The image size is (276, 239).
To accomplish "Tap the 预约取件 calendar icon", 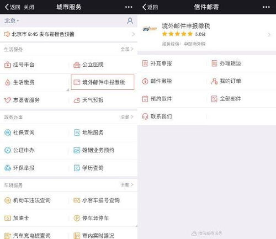I will point(145,99).
